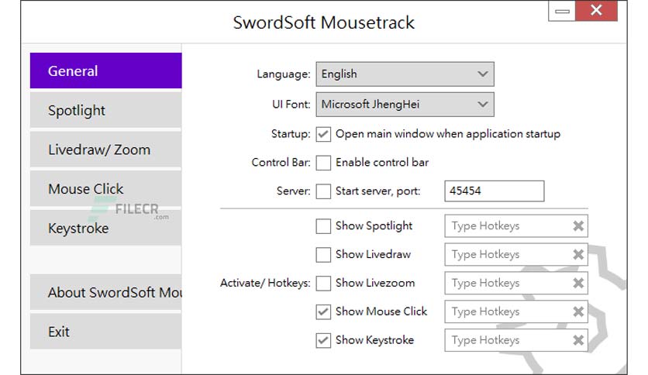This screenshot has height=375, width=648.
Task: Check the Show Livezoom option
Action: (x=323, y=284)
